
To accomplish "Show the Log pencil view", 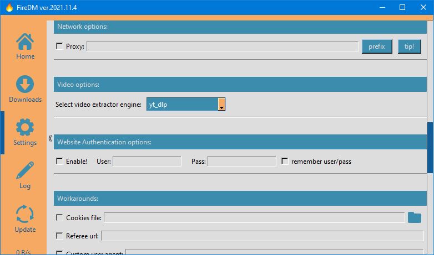I will click(25, 175).
